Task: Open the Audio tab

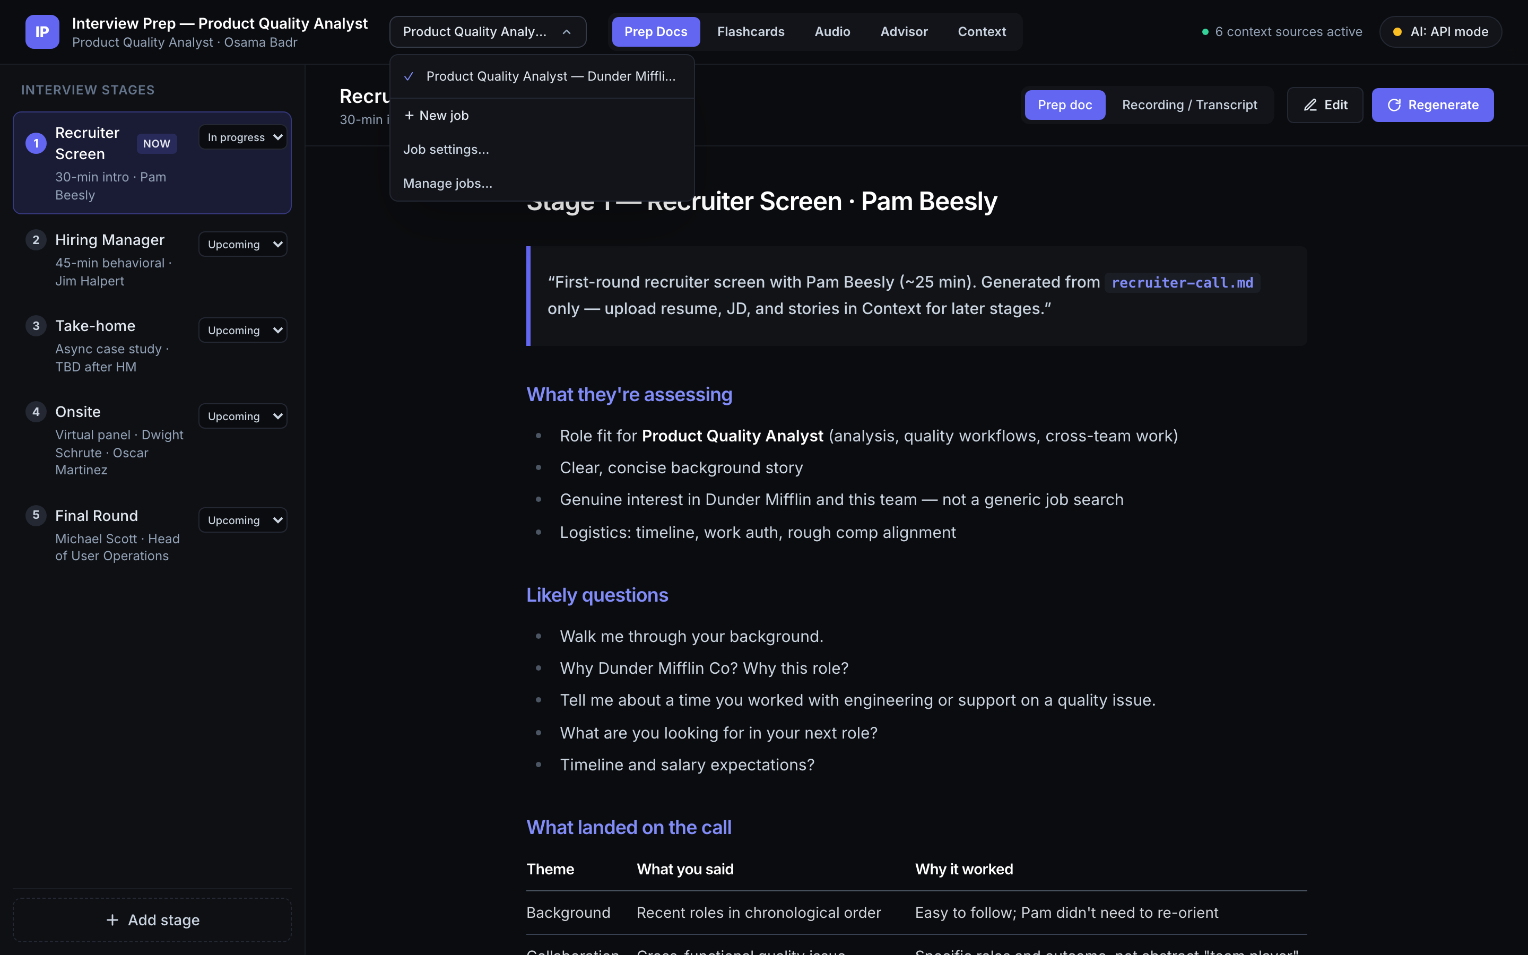Action: click(x=832, y=32)
